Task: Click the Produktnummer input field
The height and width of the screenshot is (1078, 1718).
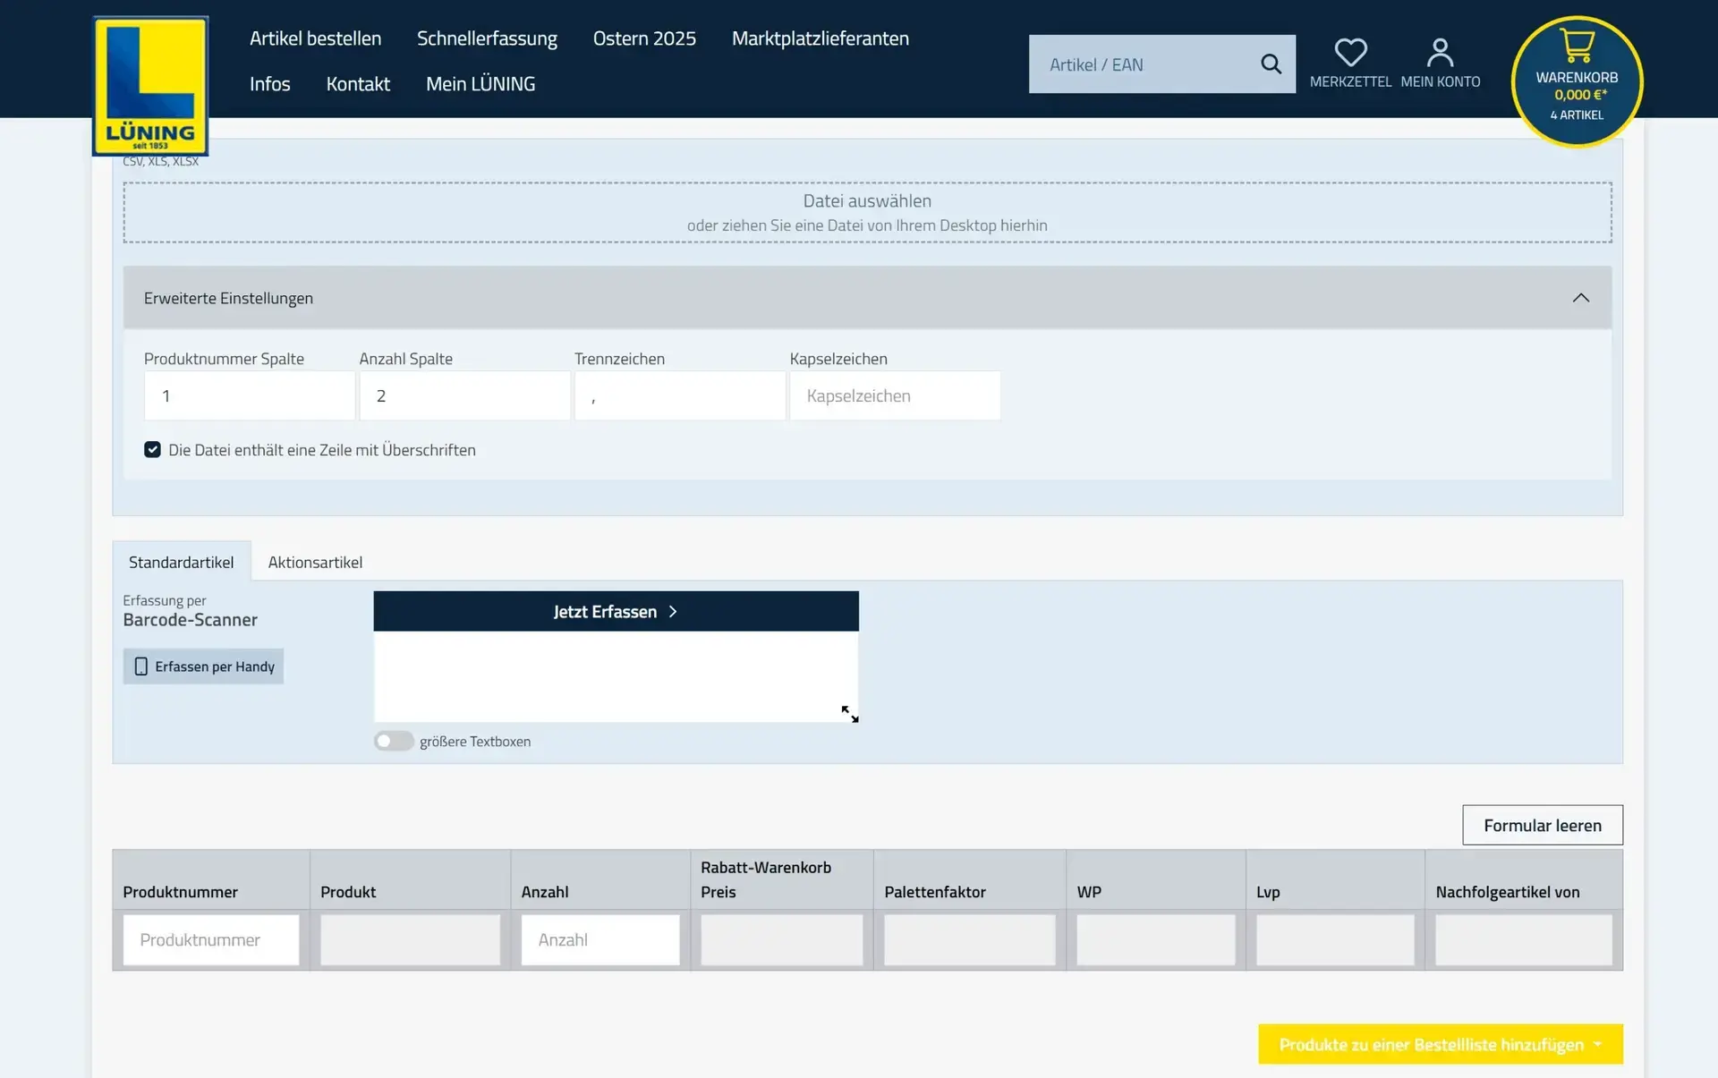Action: pos(210,940)
